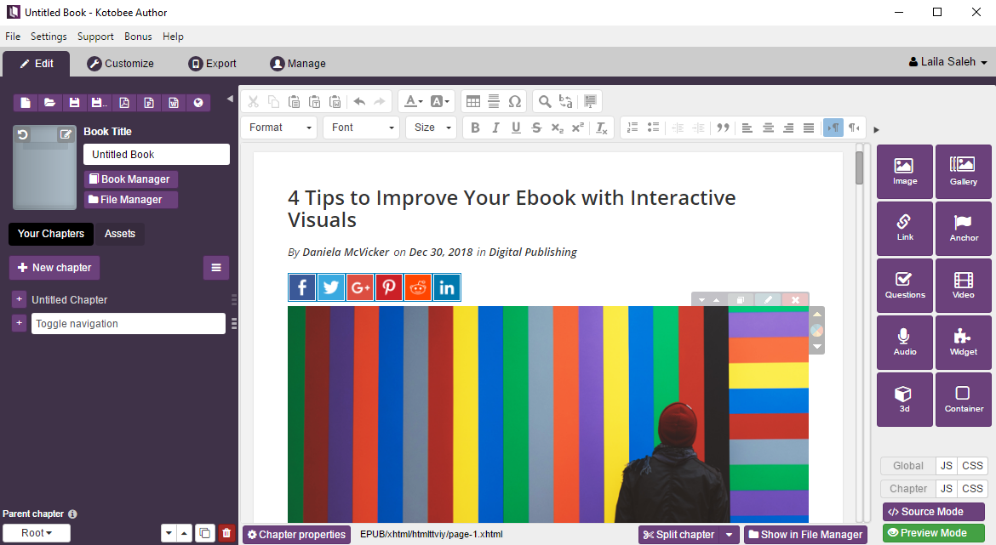Open the Format dropdown
996x545 pixels.
pos(279,128)
